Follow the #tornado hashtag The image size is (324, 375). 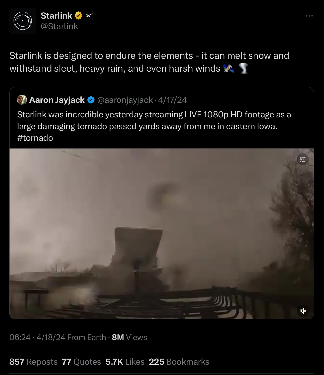35,138
